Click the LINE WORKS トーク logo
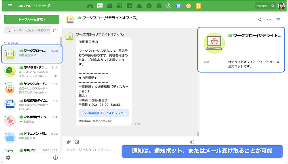Viewport: 288px width, 164px height. coord(34,6)
